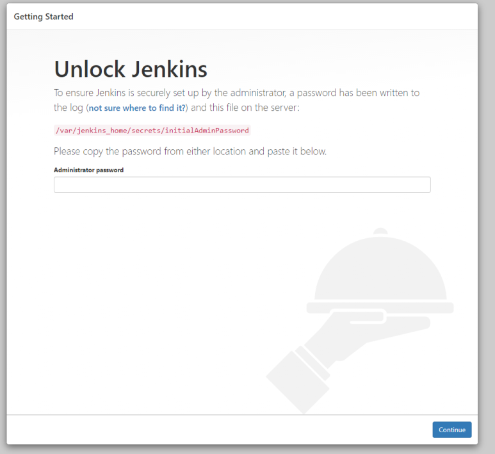
Task: Click the 'Administrator password' label
Action: (x=89, y=170)
